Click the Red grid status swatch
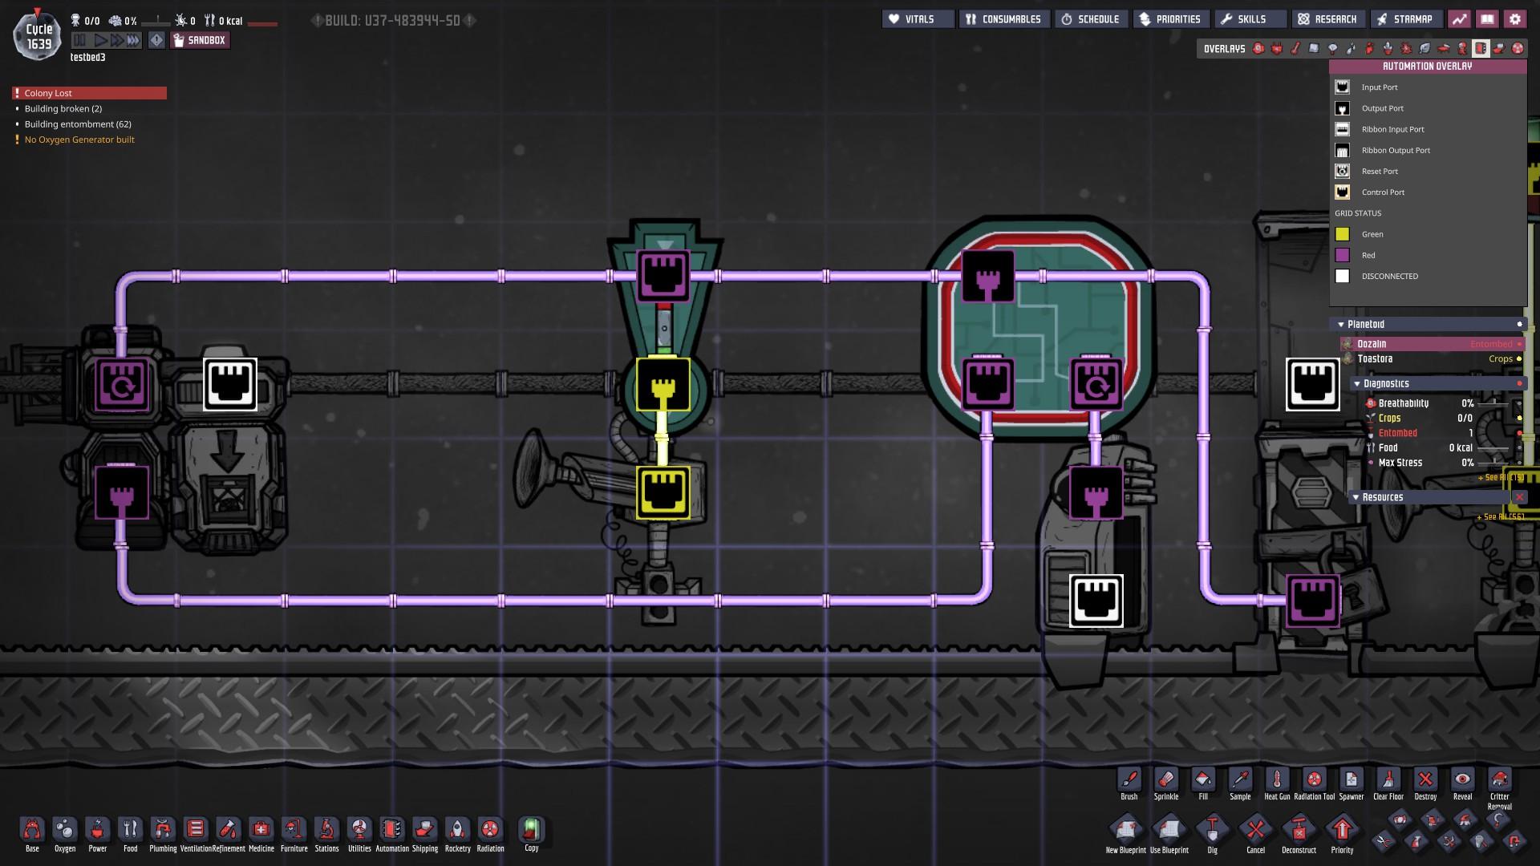The height and width of the screenshot is (866, 1540). tap(1342, 255)
